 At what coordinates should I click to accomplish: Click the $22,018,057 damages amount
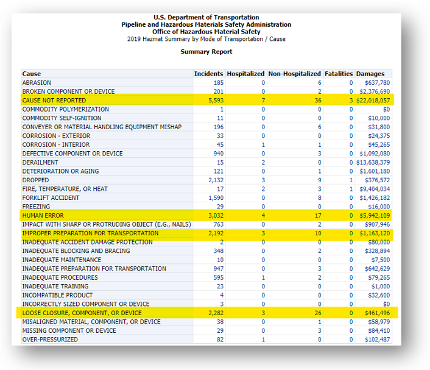point(373,100)
